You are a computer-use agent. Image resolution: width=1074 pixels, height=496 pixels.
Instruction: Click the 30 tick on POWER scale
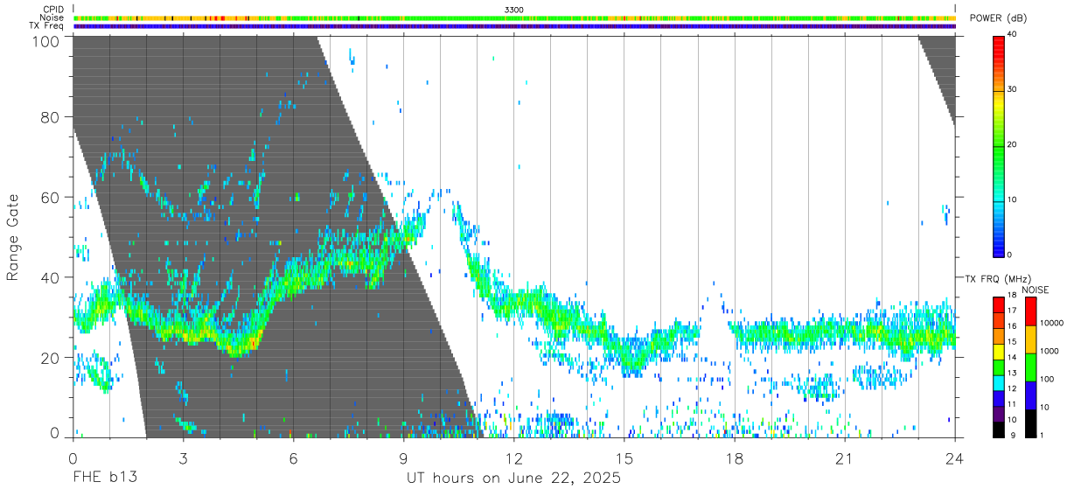click(1013, 89)
